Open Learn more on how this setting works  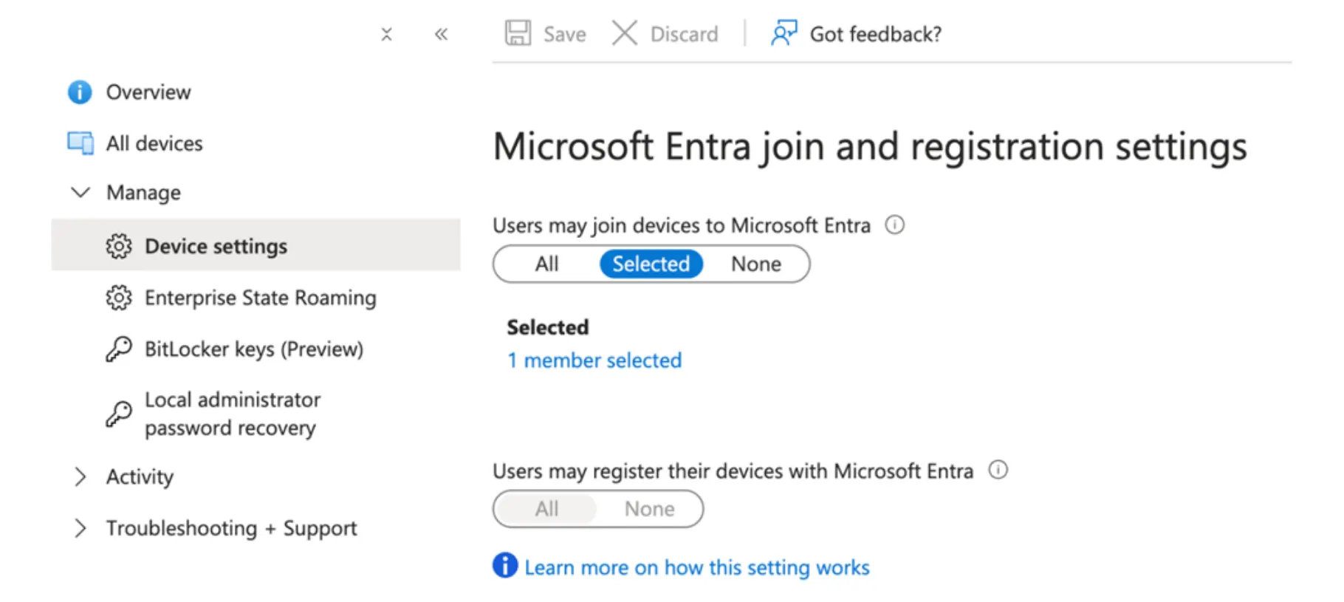(x=697, y=567)
